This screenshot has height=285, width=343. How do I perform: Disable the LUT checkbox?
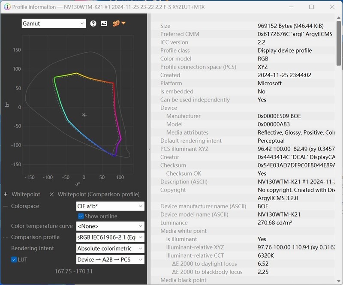14,259
